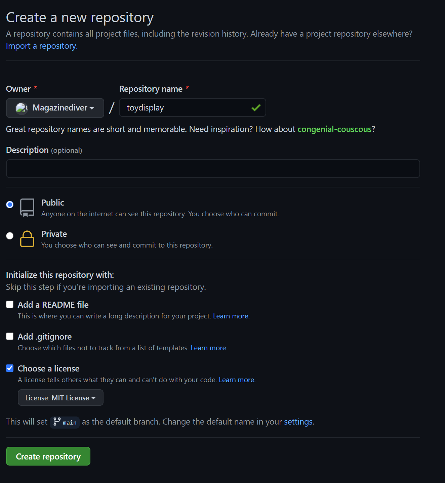
Task: Click the Create repository button
Action: 48,456
